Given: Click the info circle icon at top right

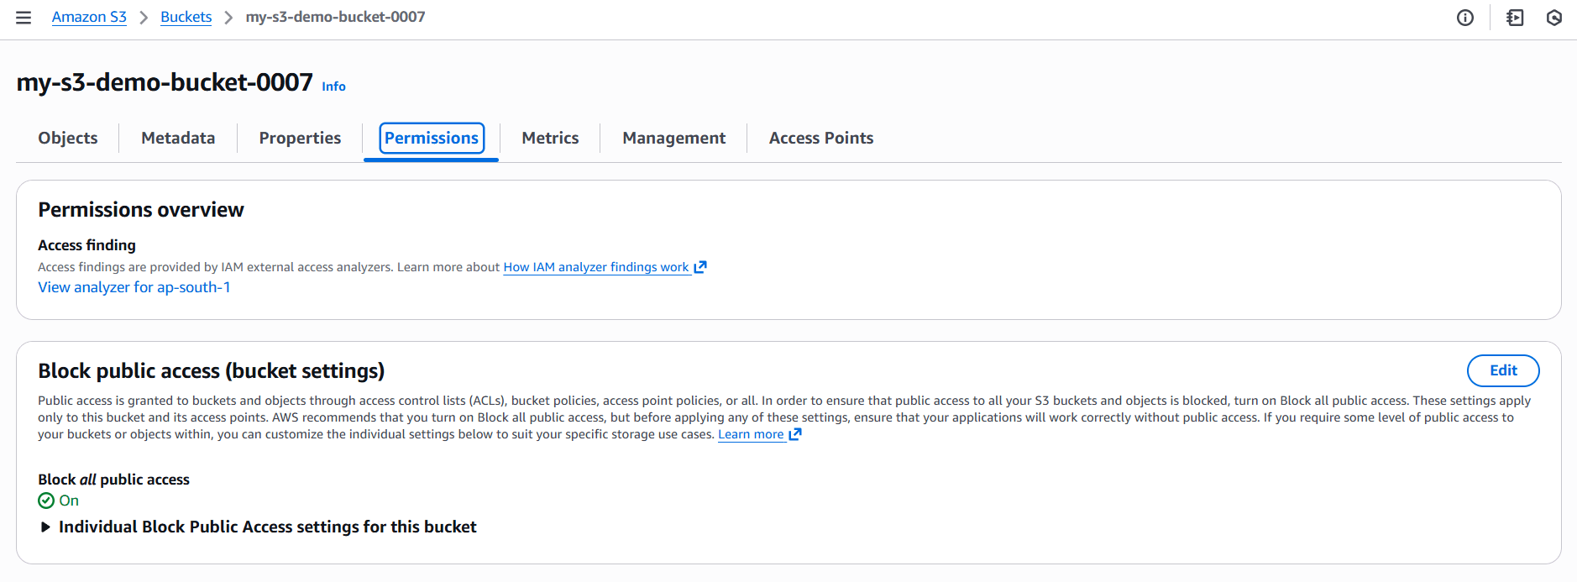Looking at the screenshot, I should coord(1465,18).
